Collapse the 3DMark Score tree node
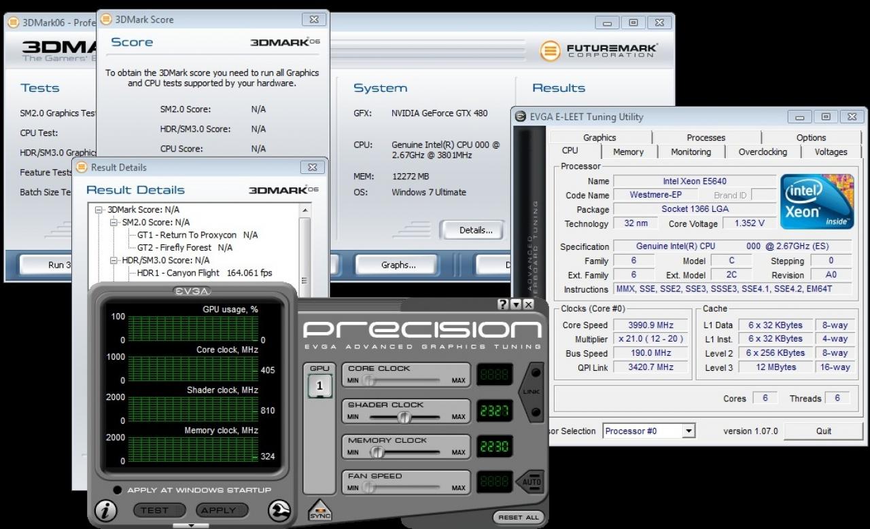Screen dimensions: 870x529 [x=100, y=210]
